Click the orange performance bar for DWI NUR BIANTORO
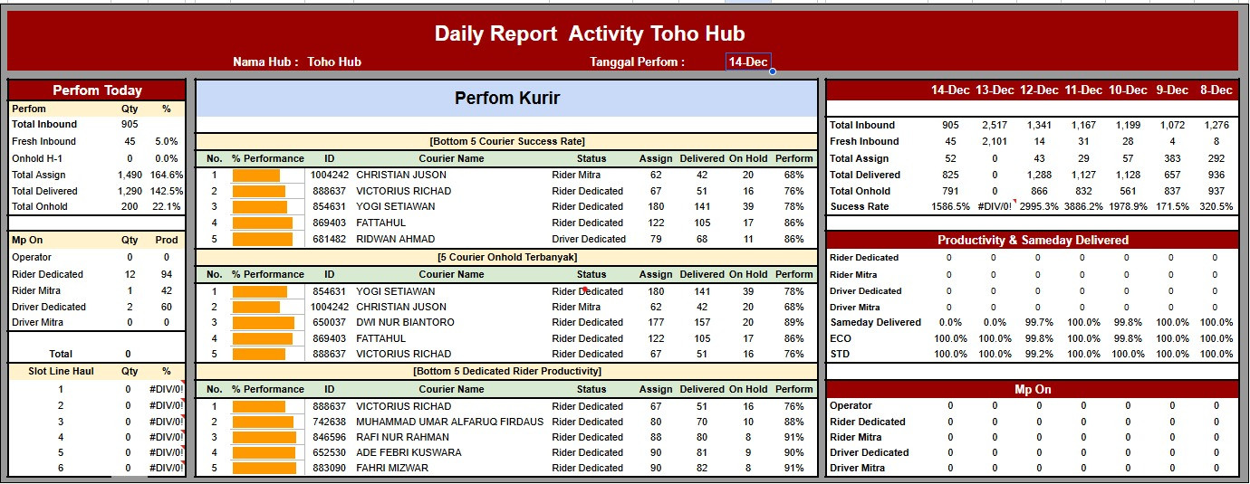The width and height of the screenshot is (1250, 484). point(264,322)
